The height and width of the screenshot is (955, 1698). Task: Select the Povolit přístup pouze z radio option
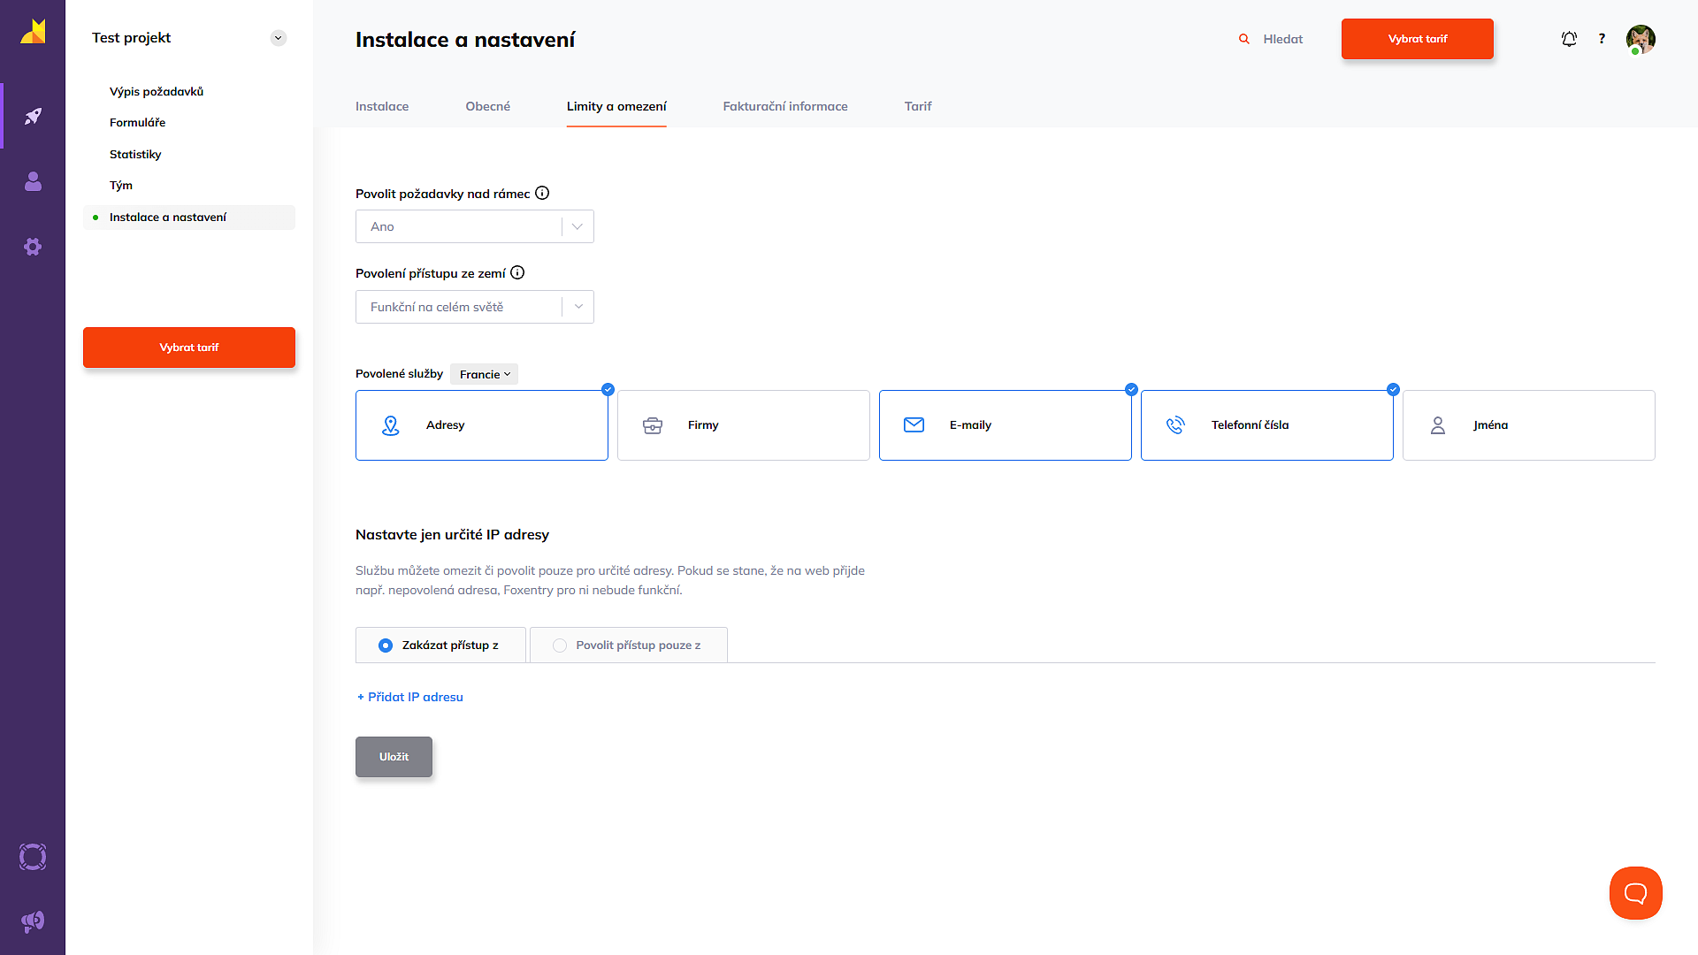560,646
